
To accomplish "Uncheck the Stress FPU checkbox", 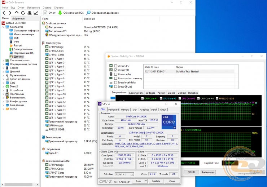I will pyautogui.click(x=115, y=70).
